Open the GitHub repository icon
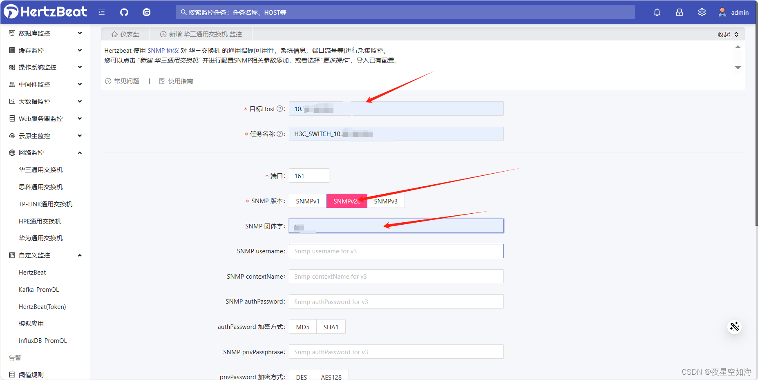 coord(124,12)
